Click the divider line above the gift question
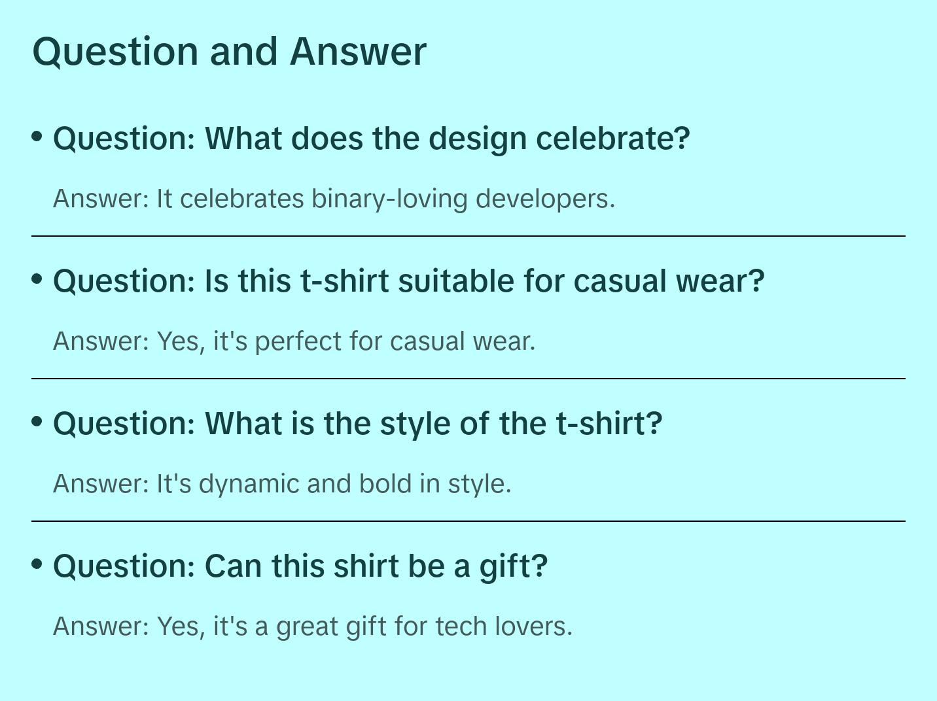The image size is (937, 701). click(468, 521)
